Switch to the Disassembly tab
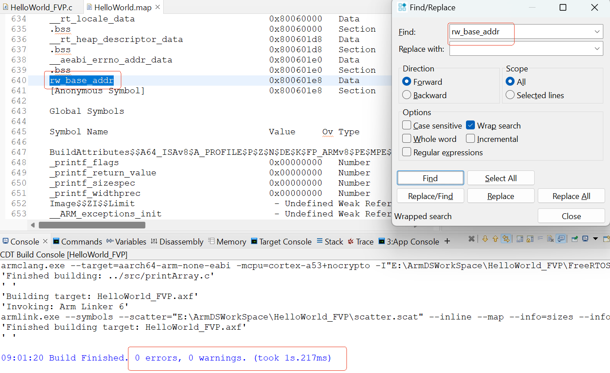 177,241
